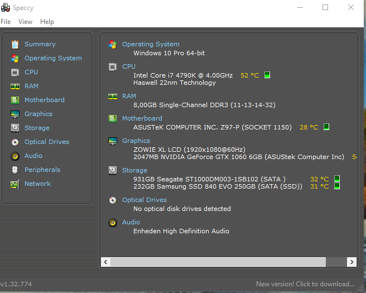Viewport: 366px width, 293px height.
Task: Click the horizontal scrollbar thumb
Action: (x=218, y=262)
